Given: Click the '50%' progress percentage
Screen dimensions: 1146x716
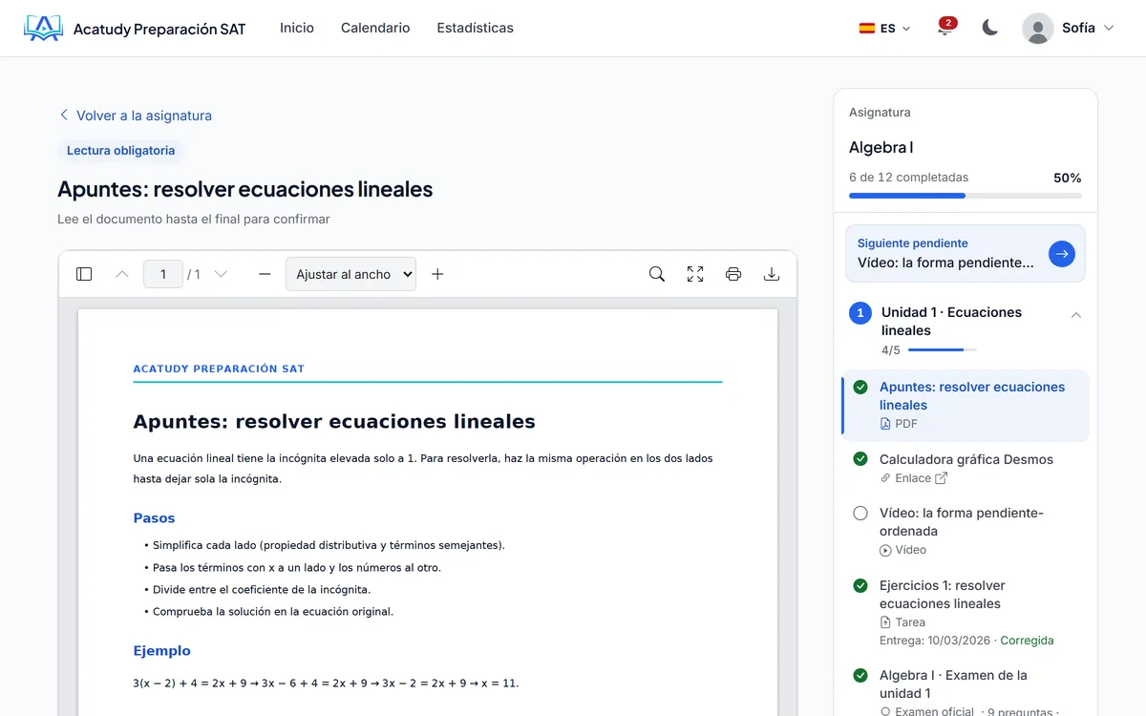Looking at the screenshot, I should (1068, 178).
